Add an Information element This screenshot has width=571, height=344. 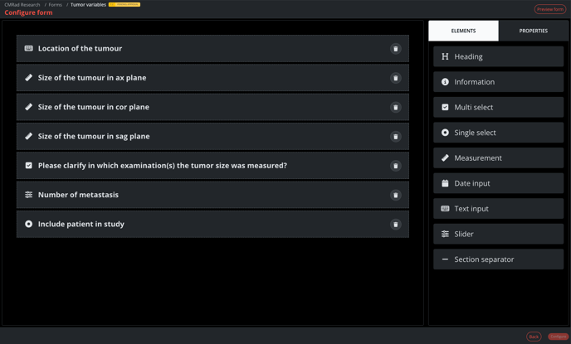click(498, 82)
